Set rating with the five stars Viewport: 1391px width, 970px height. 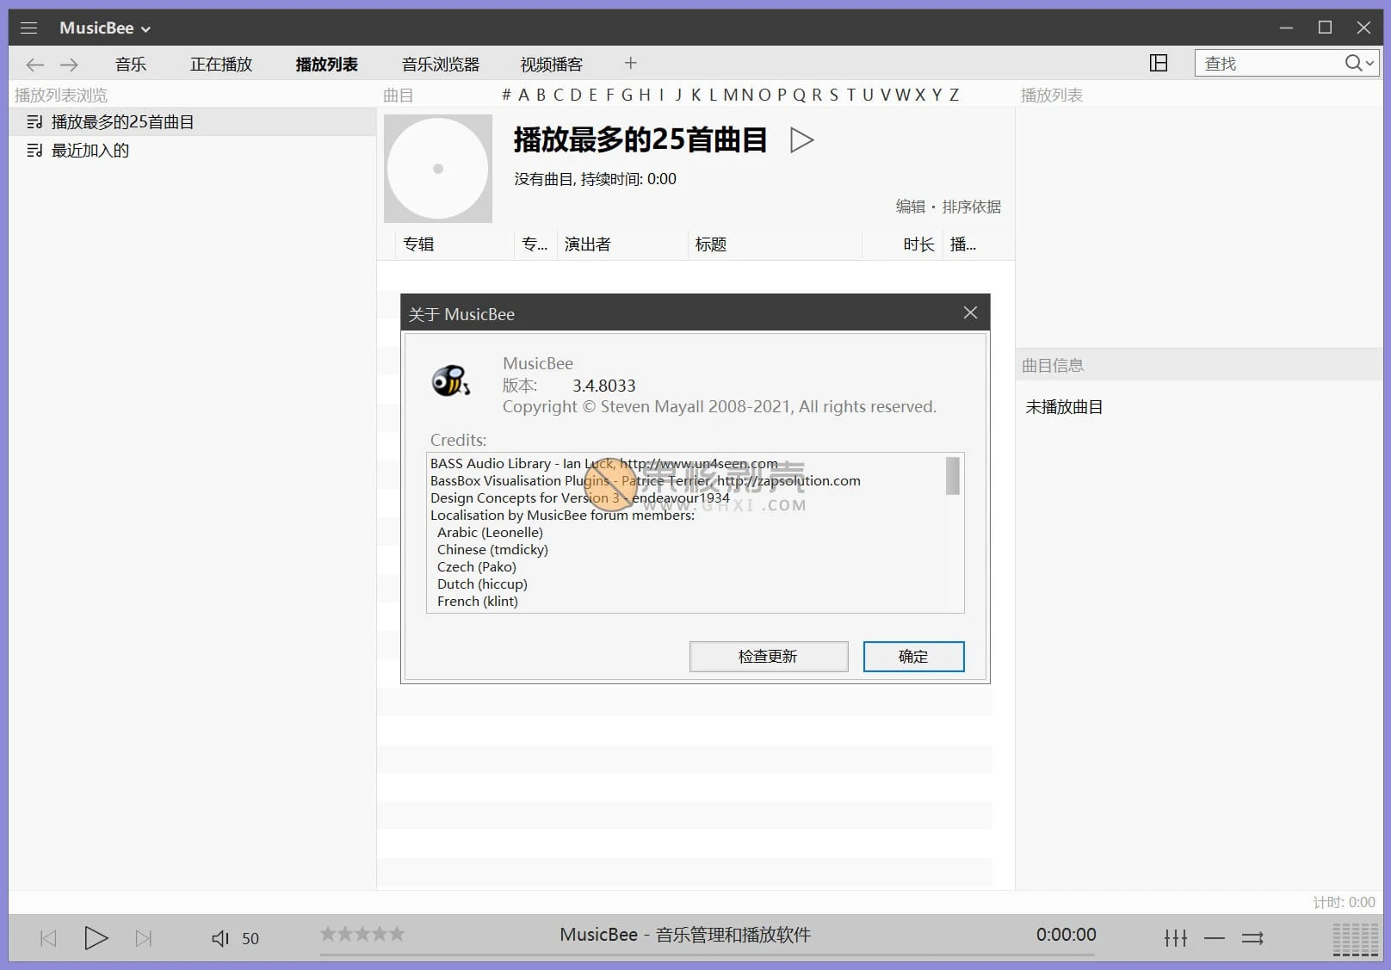click(362, 933)
